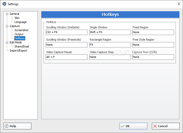183x133 pixels.
Task: Close the Settings window
Action: point(179,4)
